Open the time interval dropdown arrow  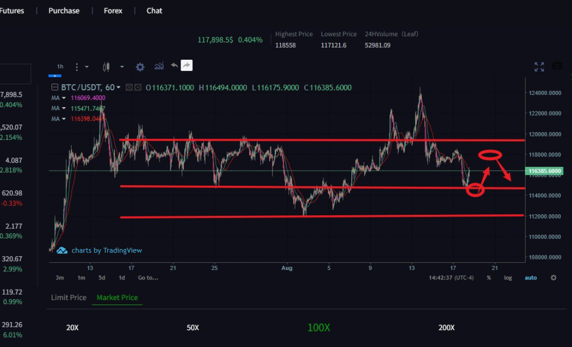[87, 67]
